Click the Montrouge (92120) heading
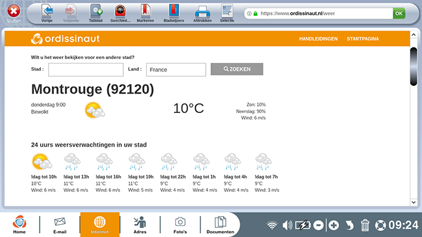 click(x=93, y=90)
